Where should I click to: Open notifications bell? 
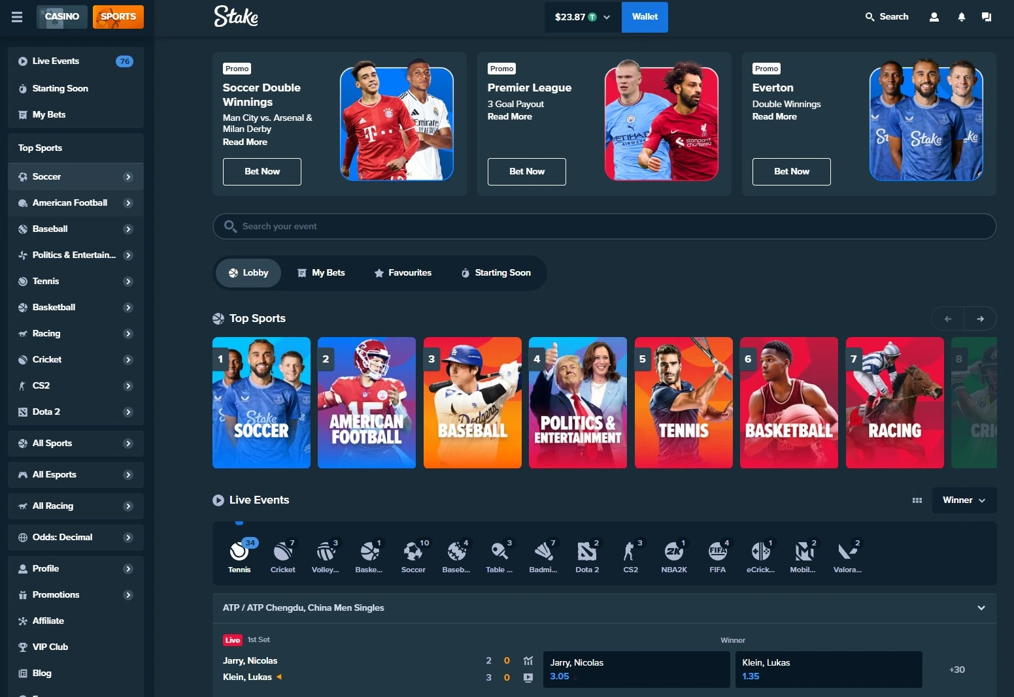961,17
